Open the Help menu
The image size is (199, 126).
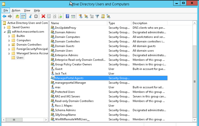[37, 10]
